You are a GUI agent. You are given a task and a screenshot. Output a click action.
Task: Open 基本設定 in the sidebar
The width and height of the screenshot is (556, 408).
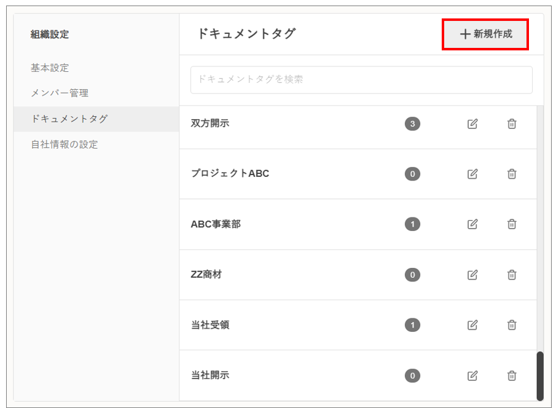pyautogui.click(x=50, y=68)
